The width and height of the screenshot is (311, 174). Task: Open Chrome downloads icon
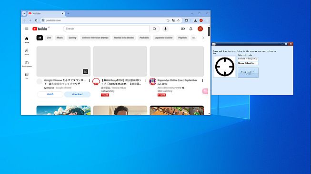point(195,20)
